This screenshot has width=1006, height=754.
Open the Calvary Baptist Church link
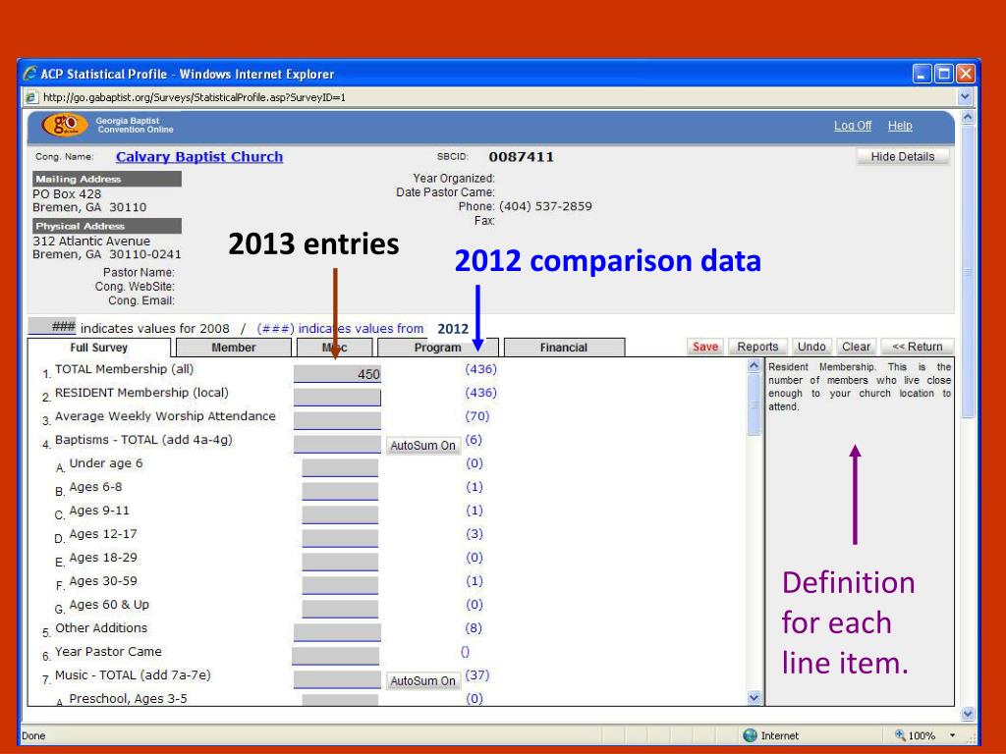[198, 156]
